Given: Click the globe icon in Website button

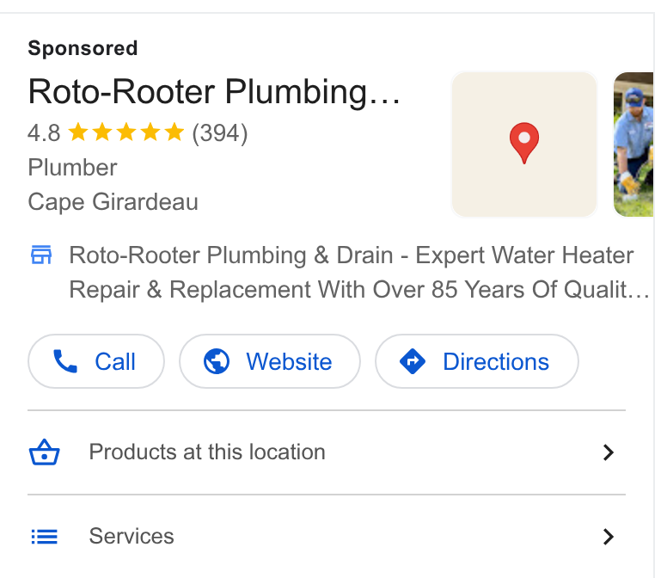Looking at the screenshot, I should click(217, 361).
